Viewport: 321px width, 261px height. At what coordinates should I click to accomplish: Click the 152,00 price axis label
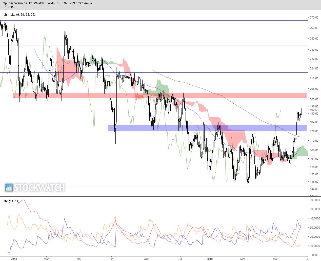(314, 174)
